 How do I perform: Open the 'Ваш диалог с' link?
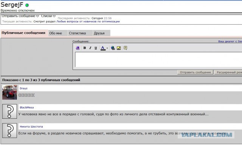230,41
